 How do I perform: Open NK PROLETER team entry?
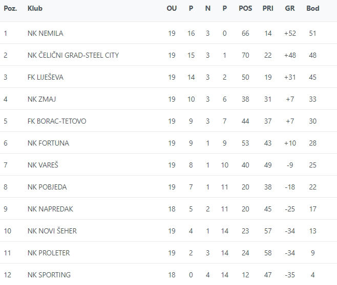pyautogui.click(x=49, y=253)
